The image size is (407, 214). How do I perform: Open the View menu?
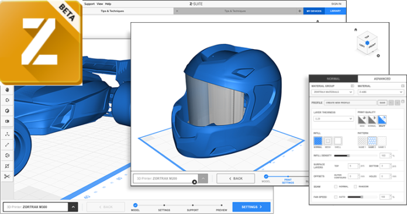[100, 4]
